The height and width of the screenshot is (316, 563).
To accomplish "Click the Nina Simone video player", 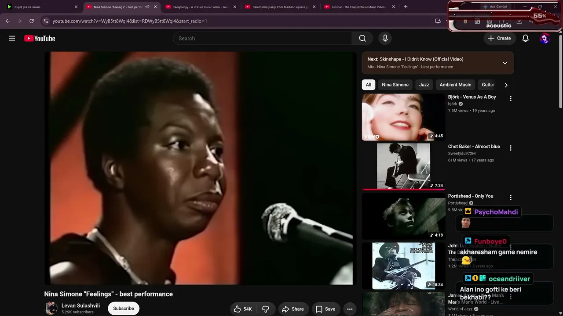I will (201, 169).
